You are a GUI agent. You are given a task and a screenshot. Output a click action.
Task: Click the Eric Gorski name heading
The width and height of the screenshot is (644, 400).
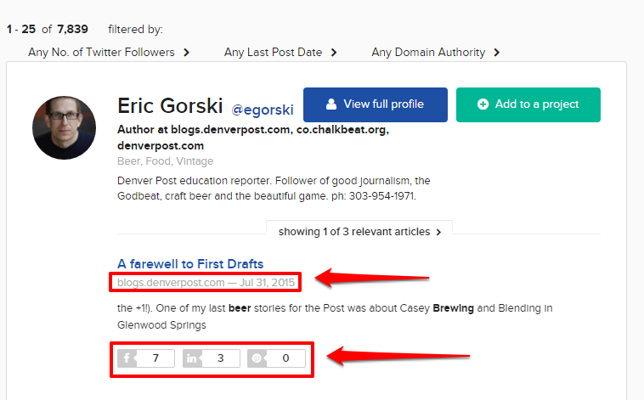(170, 106)
